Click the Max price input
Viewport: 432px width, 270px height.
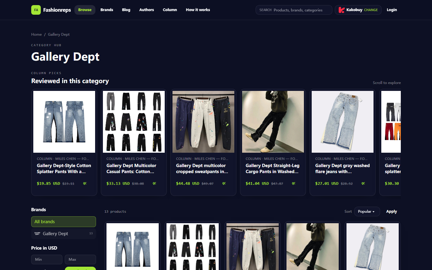(80, 259)
